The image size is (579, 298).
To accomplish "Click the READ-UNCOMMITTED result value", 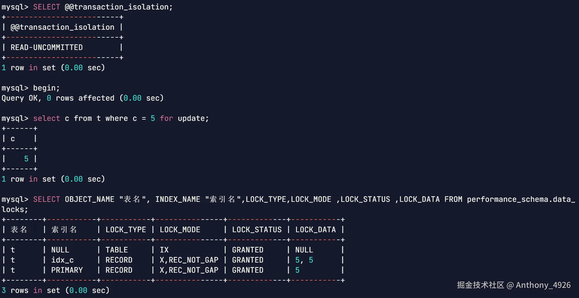I will [x=47, y=47].
